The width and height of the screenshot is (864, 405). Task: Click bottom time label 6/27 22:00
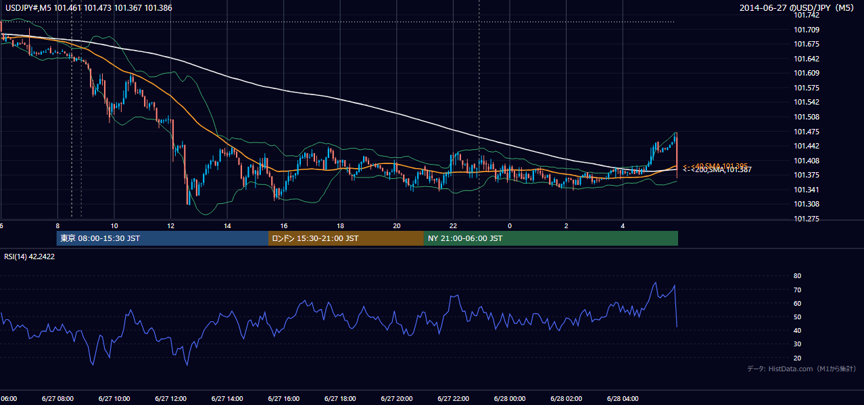click(453, 398)
